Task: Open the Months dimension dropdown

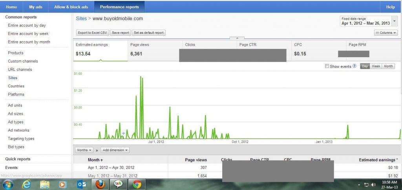Action: tap(85, 150)
